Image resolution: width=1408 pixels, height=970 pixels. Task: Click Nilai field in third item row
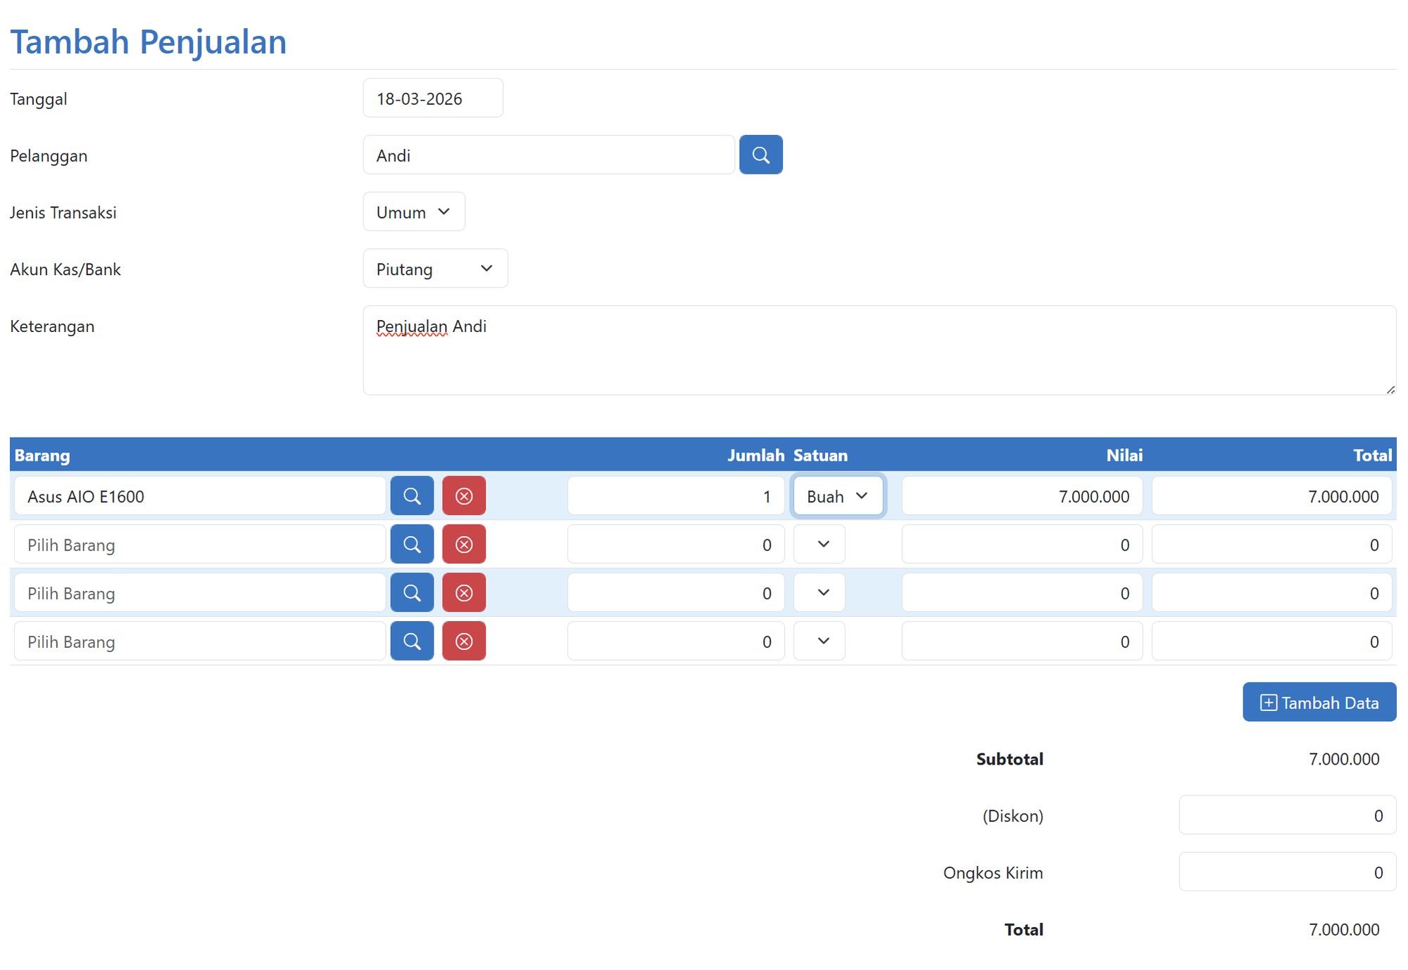pos(1022,593)
